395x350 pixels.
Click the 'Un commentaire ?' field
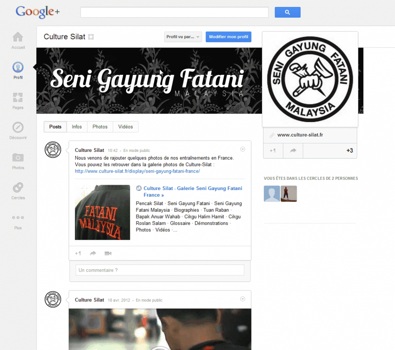coord(160,270)
